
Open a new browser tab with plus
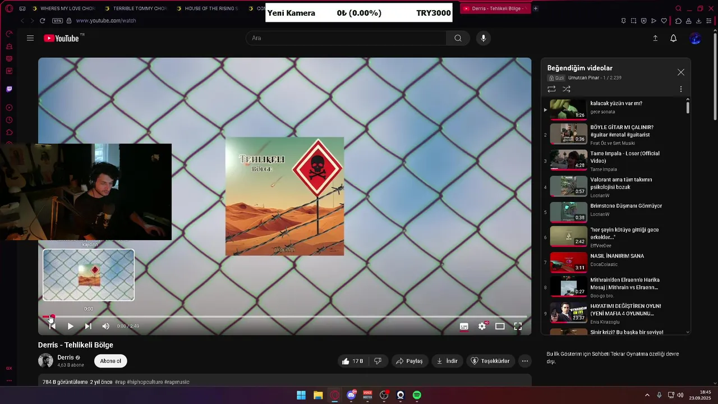pyautogui.click(x=536, y=8)
